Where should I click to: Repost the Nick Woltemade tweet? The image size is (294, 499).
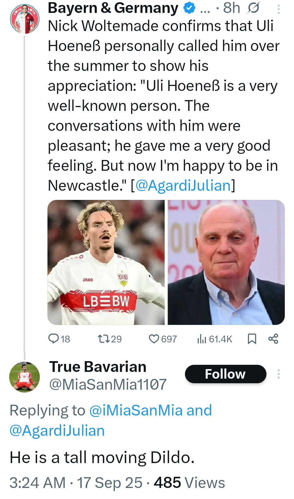(102, 339)
